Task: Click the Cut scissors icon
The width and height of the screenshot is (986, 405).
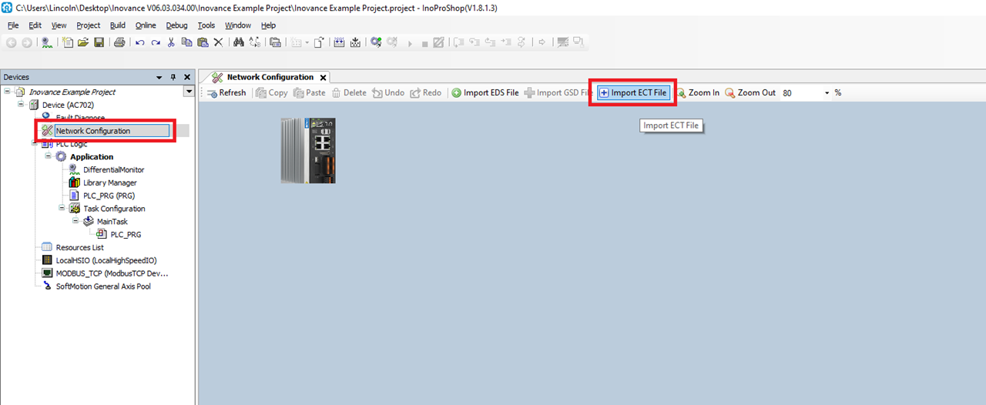Action: [x=171, y=42]
